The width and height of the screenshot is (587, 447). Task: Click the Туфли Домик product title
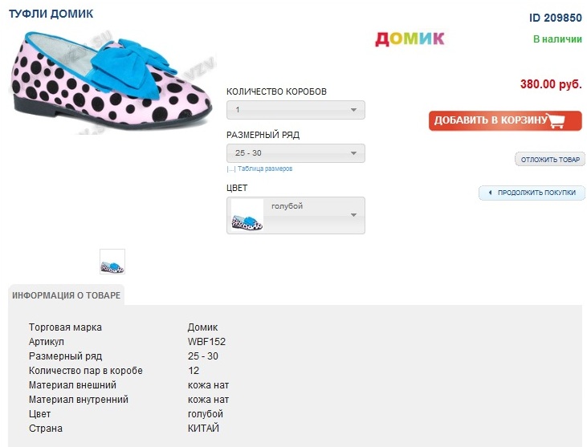[51, 14]
